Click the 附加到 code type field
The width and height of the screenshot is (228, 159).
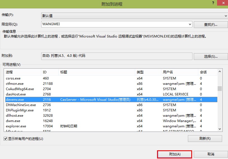pos(117,56)
